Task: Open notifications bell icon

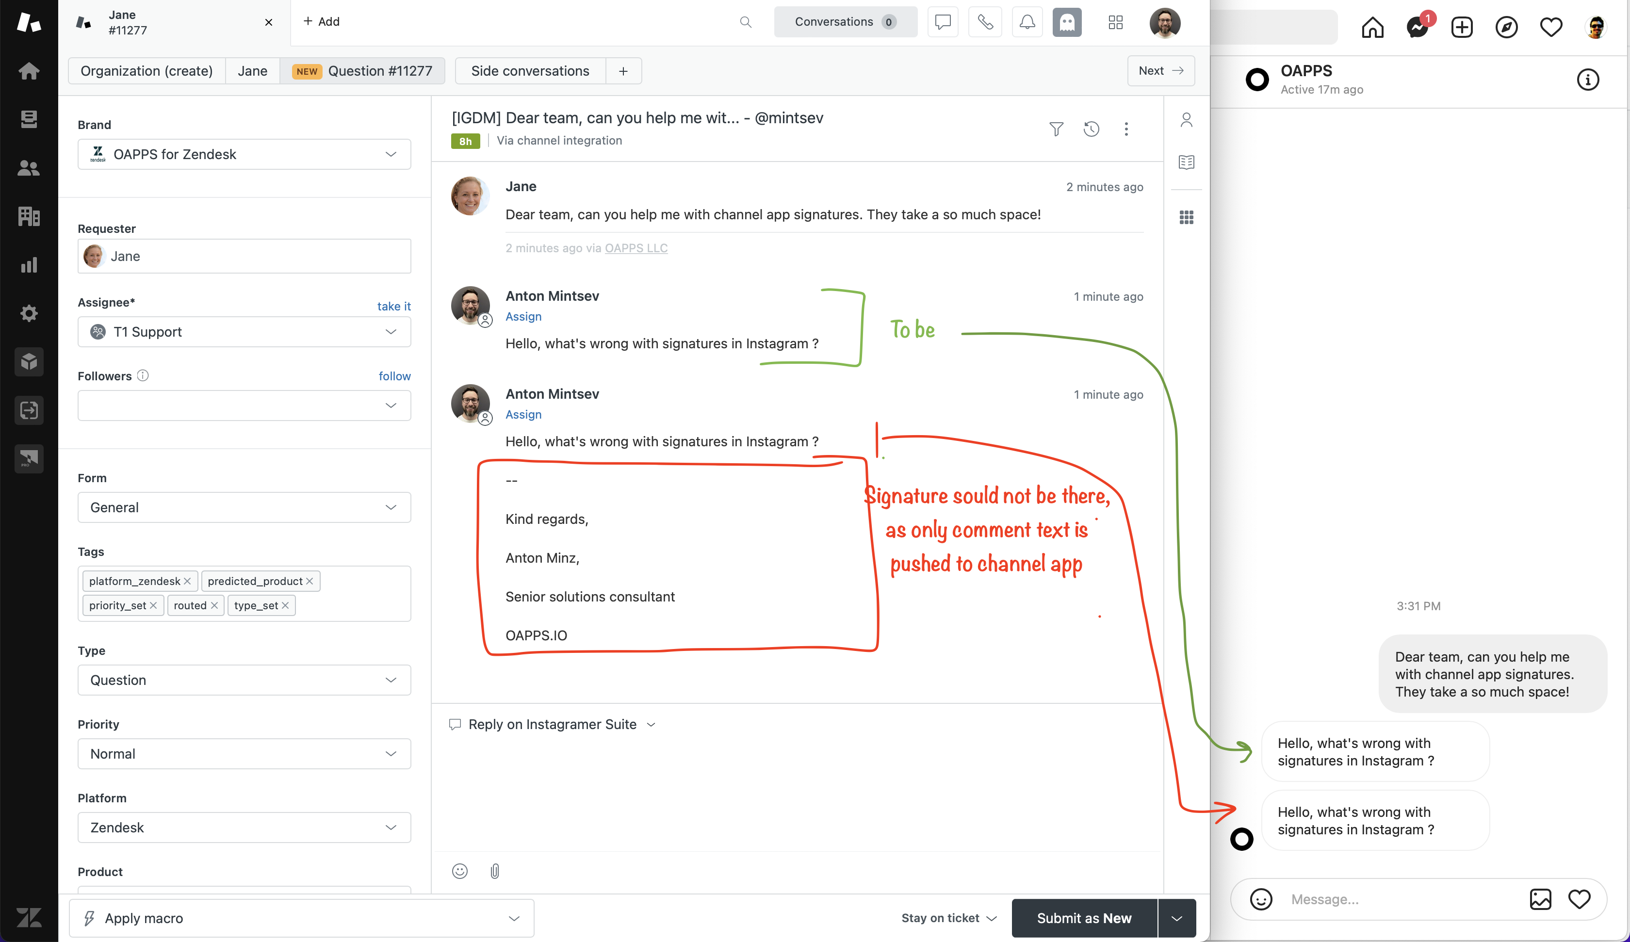Action: click(1027, 23)
